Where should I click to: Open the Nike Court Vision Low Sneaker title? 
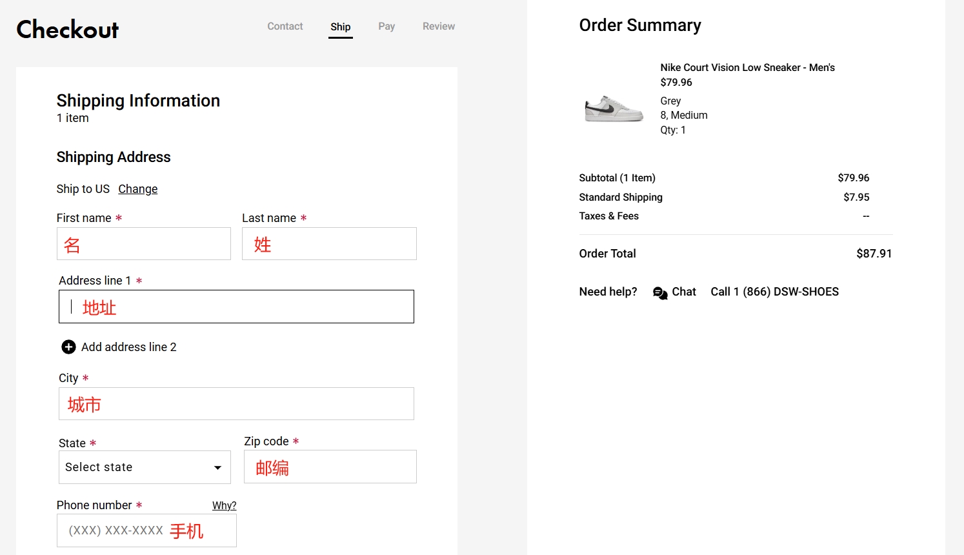(747, 68)
